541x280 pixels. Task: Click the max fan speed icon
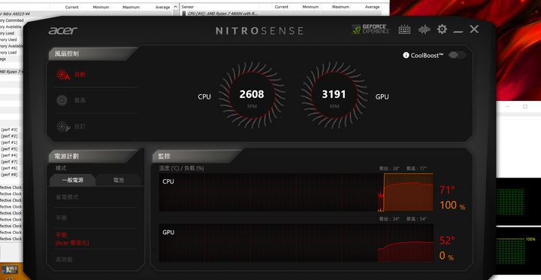coord(62,100)
